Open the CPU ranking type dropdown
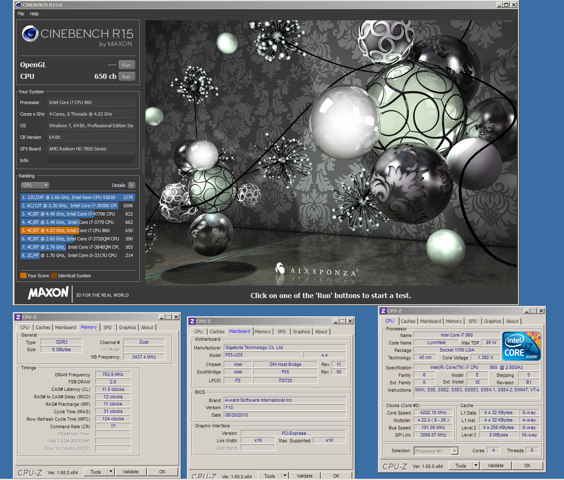 pos(35,185)
